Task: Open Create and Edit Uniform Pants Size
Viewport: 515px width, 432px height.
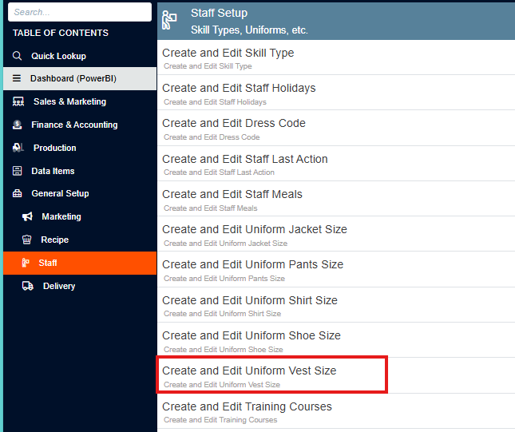Action: pos(336,269)
